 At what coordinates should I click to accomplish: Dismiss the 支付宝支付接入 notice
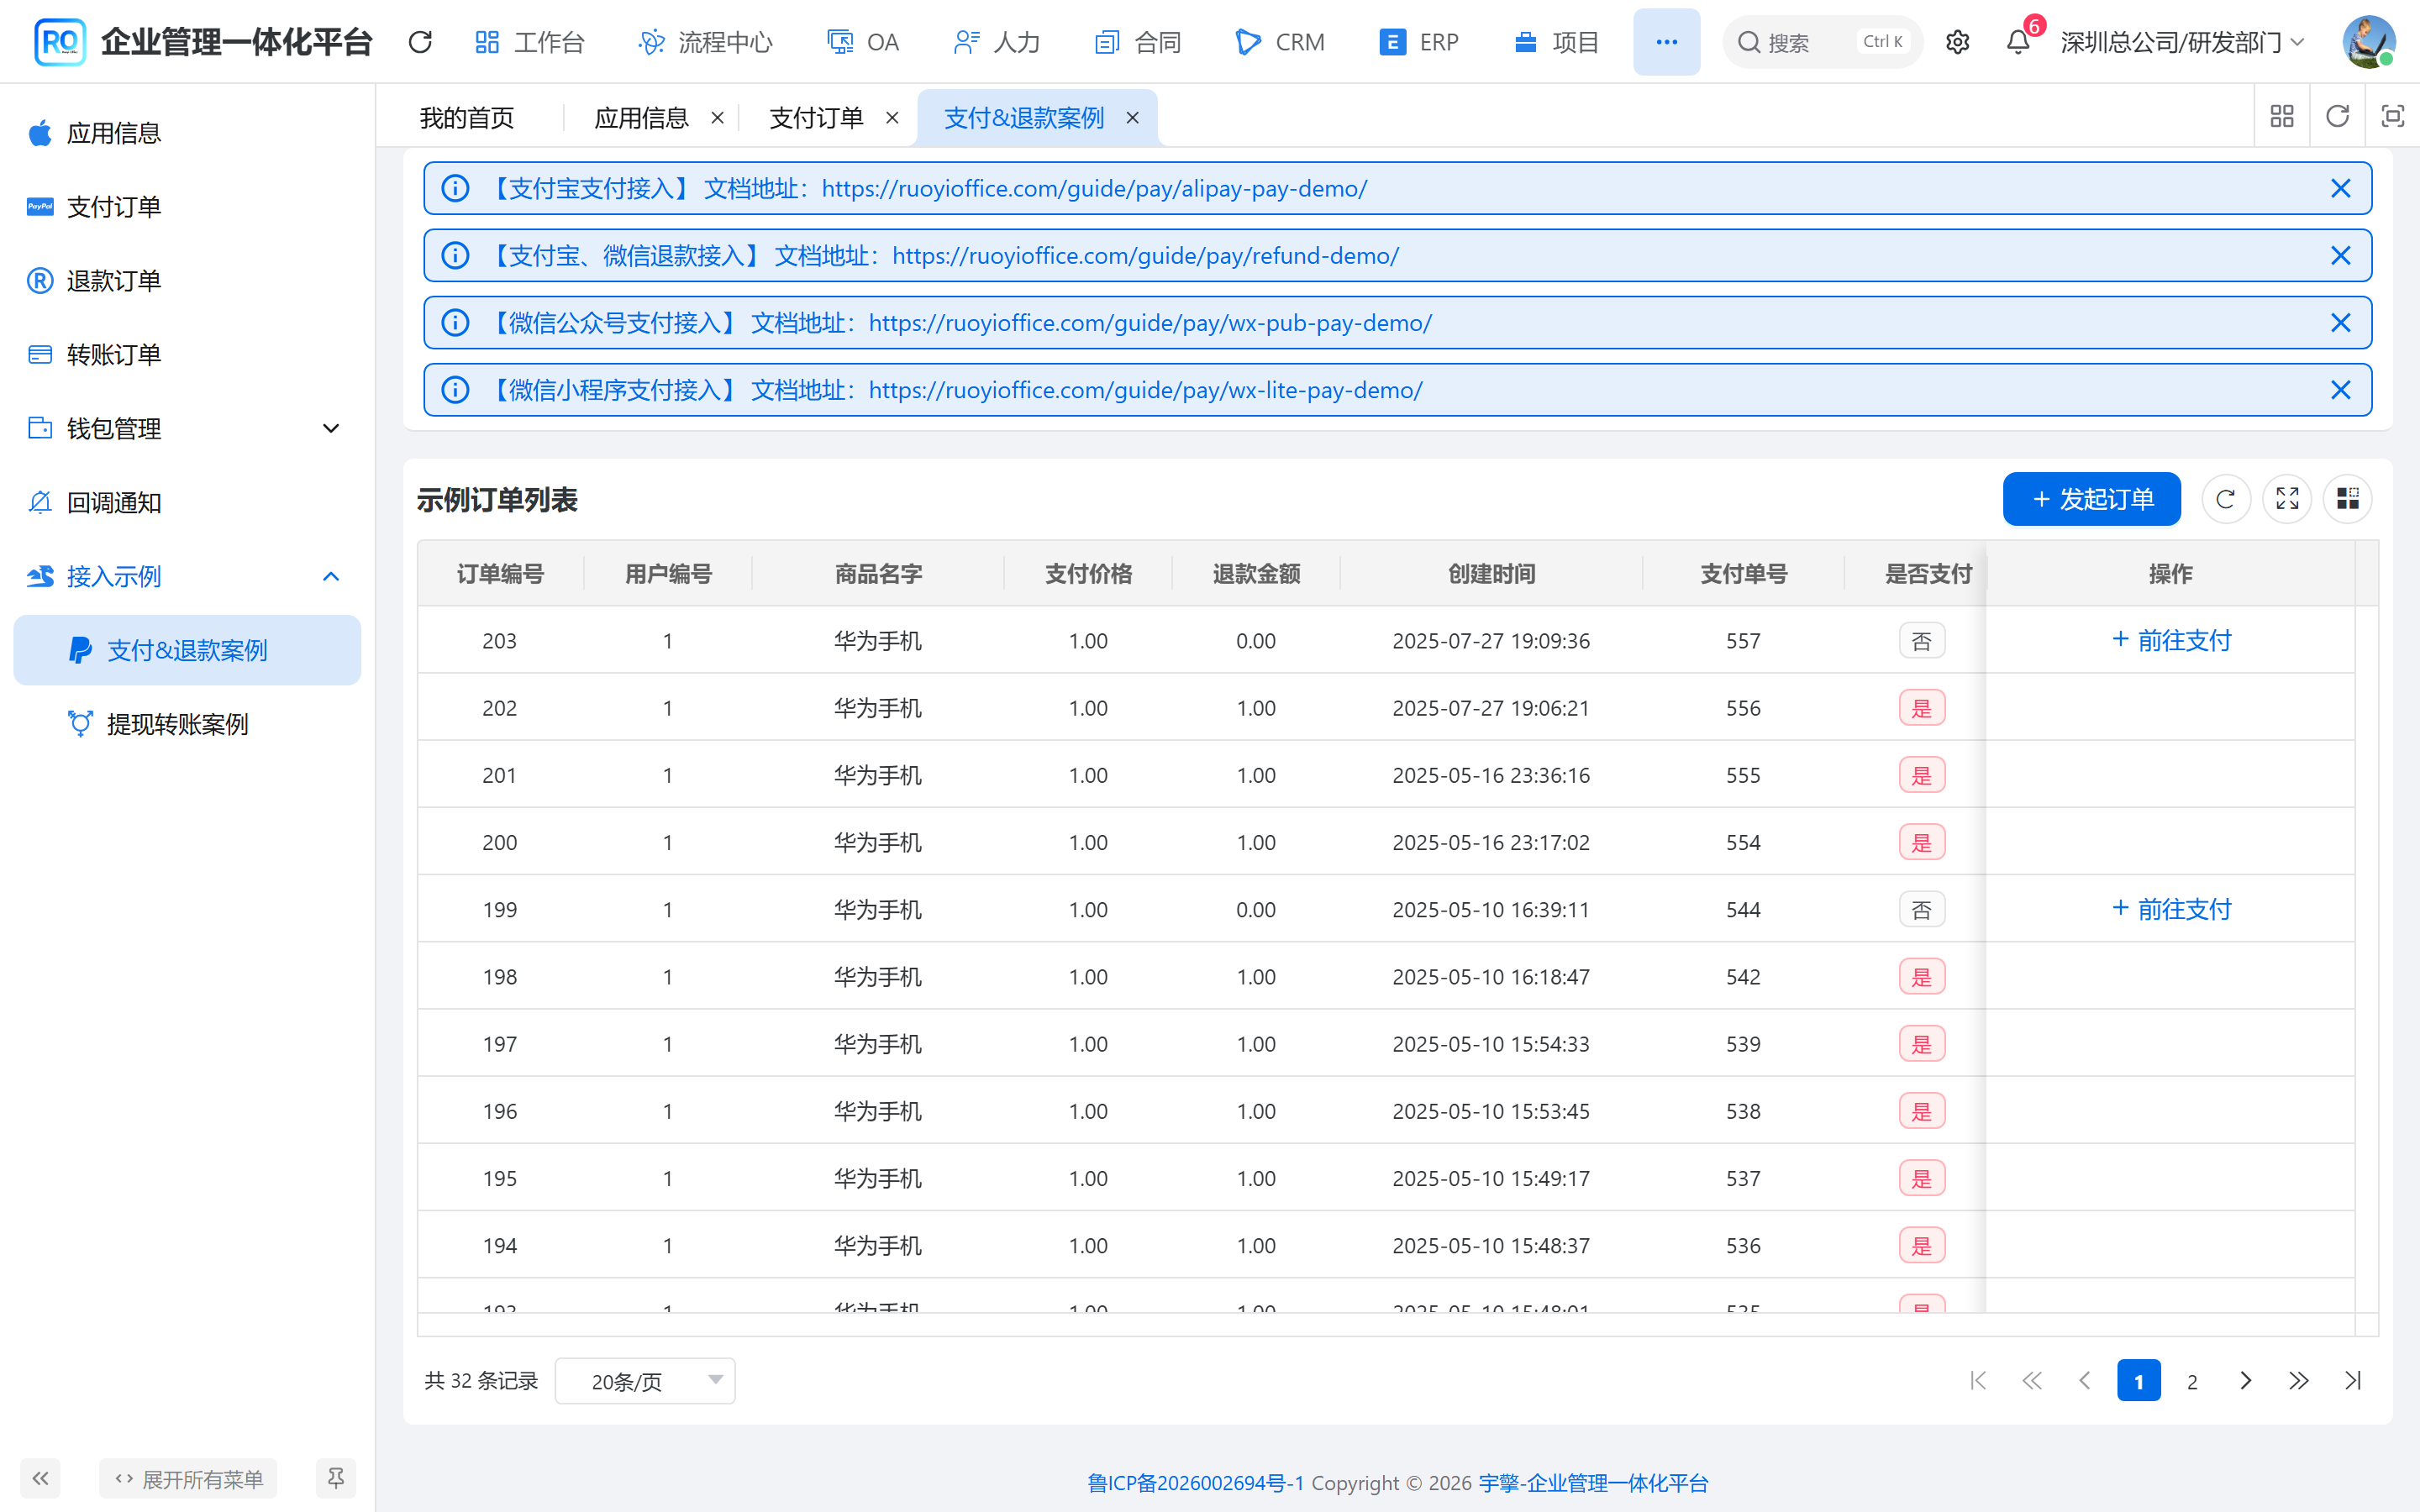coord(2340,189)
